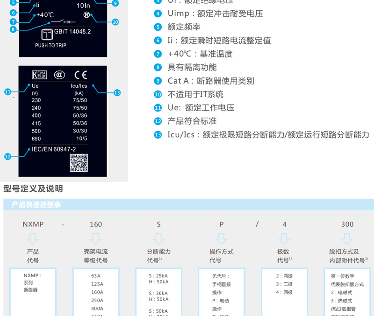Click the KEMA EUR certification logo
Image resolution: width=374 pixels, height=316 pixels.
point(39,75)
